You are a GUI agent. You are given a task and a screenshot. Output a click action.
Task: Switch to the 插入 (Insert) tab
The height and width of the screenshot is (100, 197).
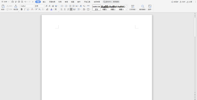pyautogui.click(x=44, y=2)
